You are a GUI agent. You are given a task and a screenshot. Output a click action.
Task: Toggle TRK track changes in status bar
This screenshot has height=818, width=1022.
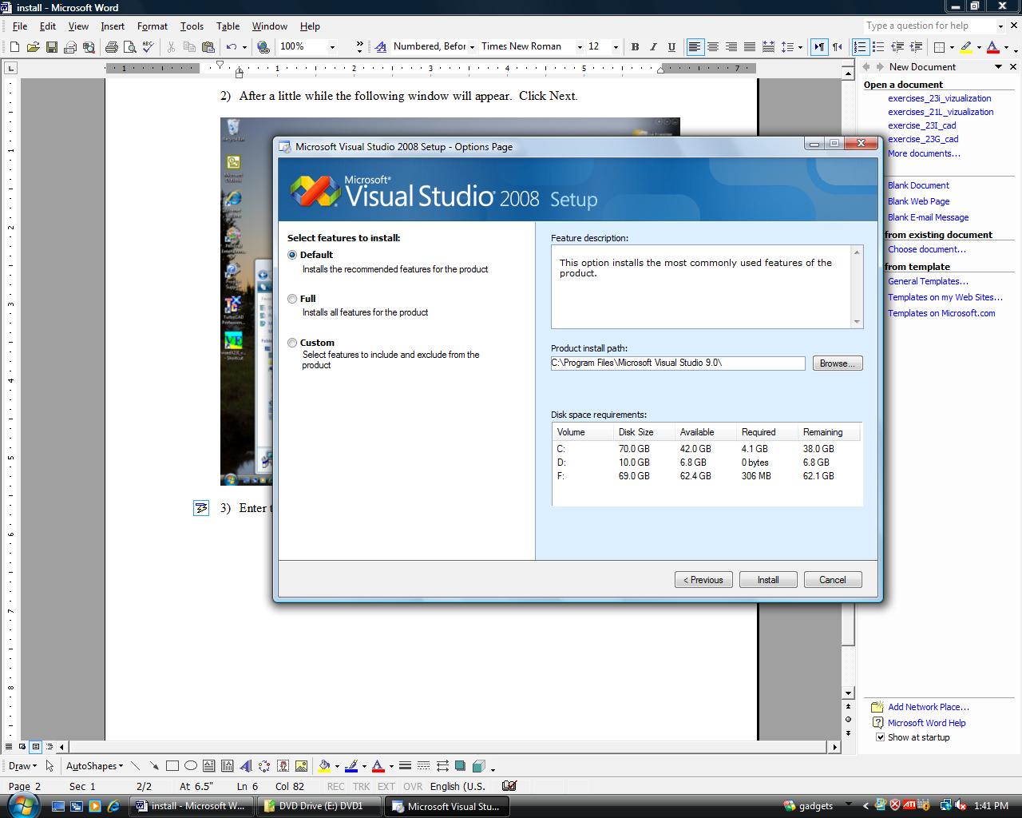click(361, 786)
